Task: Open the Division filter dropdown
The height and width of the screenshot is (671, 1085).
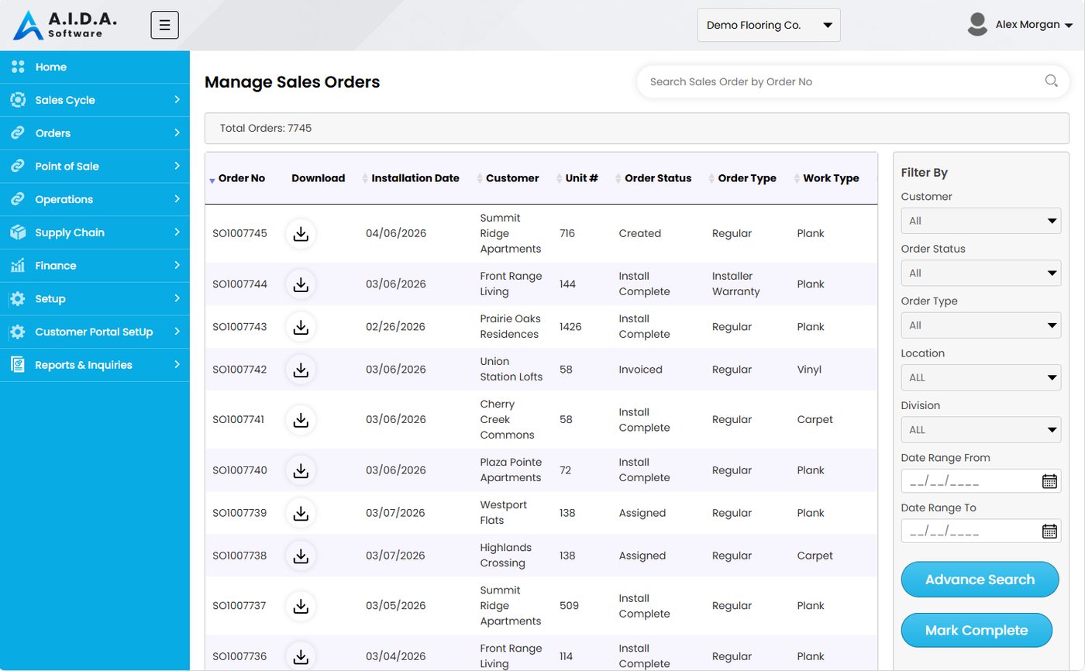Action: pyautogui.click(x=981, y=429)
